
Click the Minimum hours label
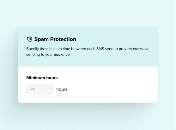[42, 78]
